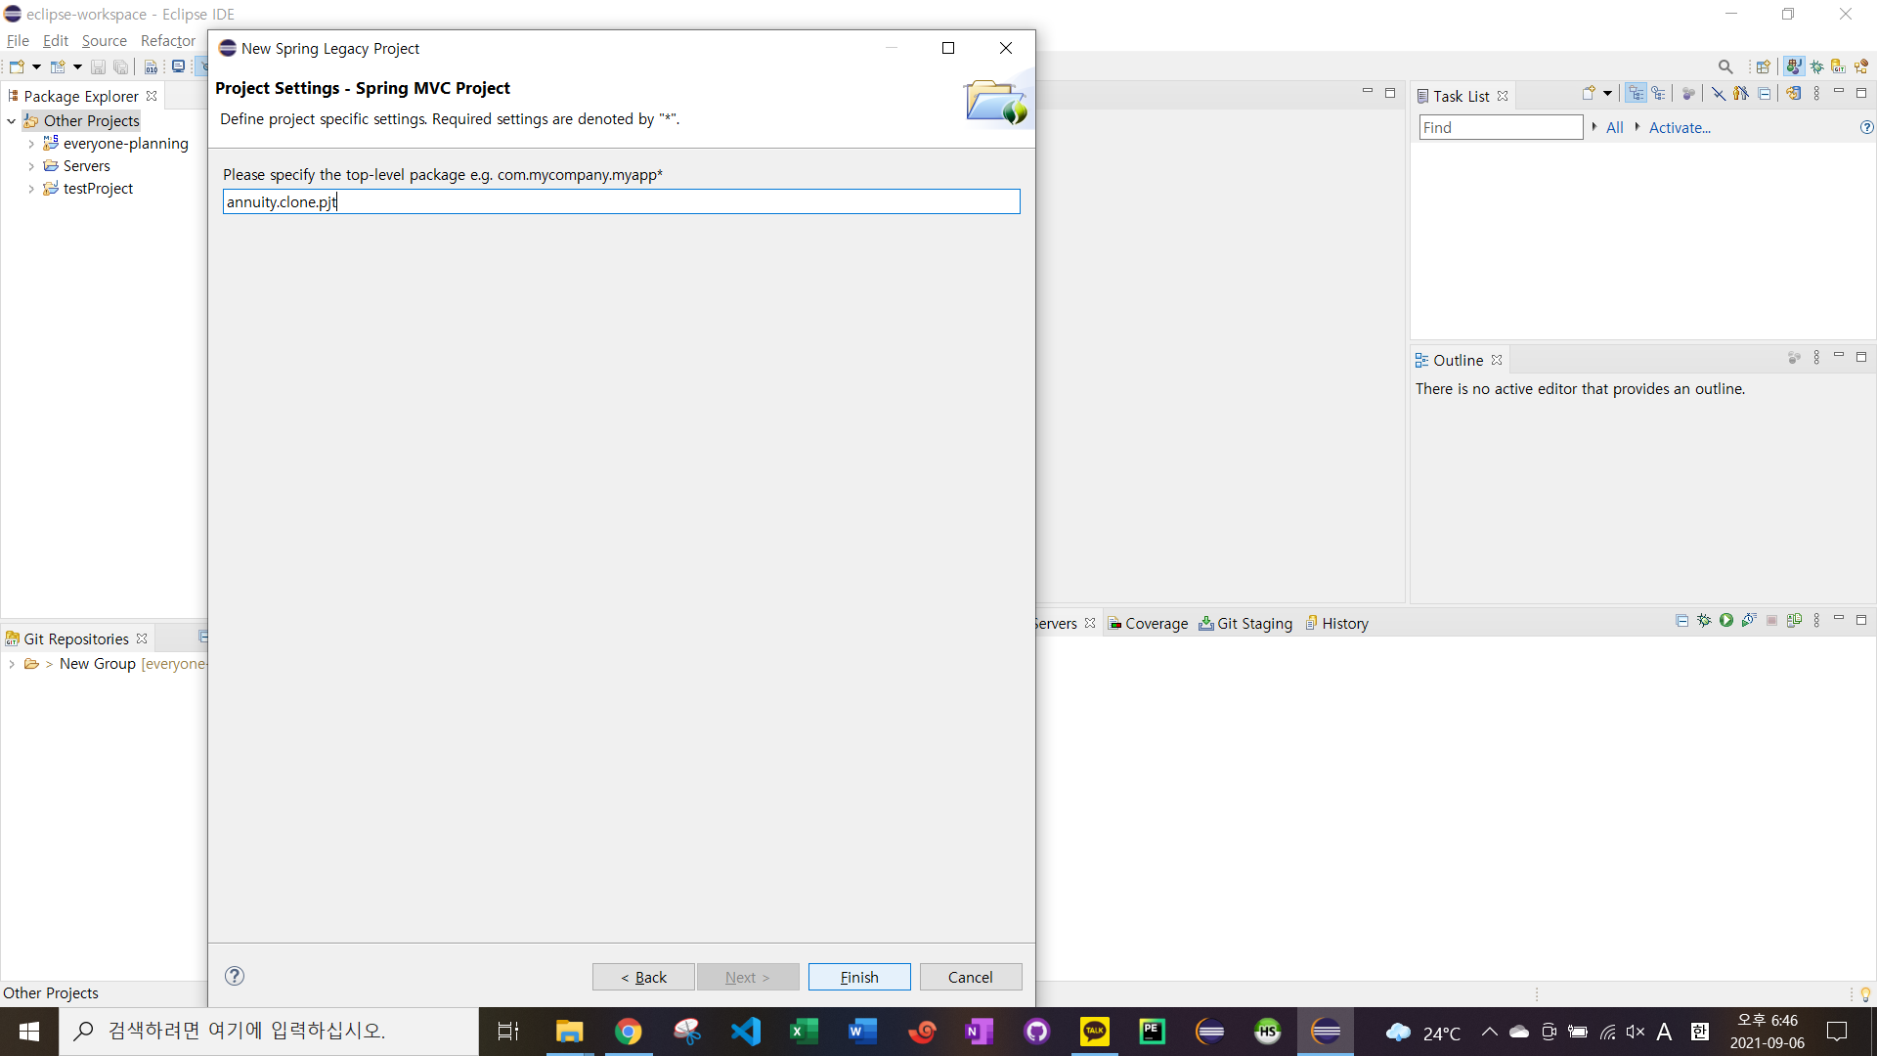Click the Activate... link in Task List
This screenshot has width=1877, height=1056.
coord(1679,127)
